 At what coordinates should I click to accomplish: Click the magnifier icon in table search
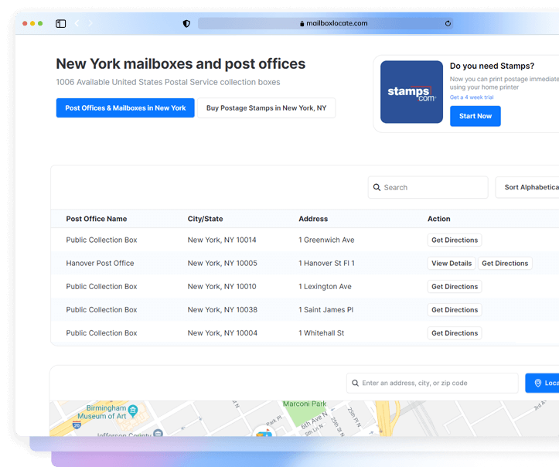pos(377,188)
